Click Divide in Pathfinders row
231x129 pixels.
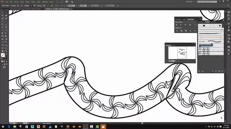(177, 31)
